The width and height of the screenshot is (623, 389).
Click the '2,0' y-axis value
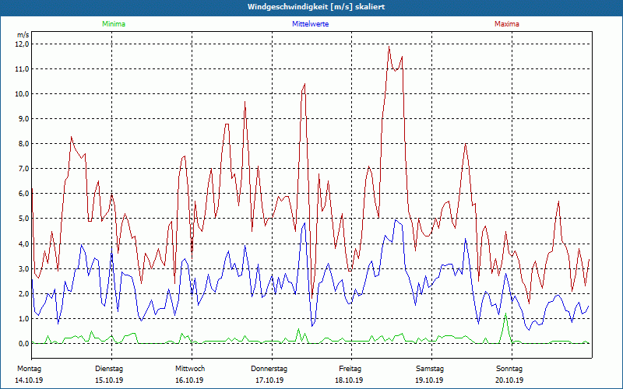click(x=23, y=294)
